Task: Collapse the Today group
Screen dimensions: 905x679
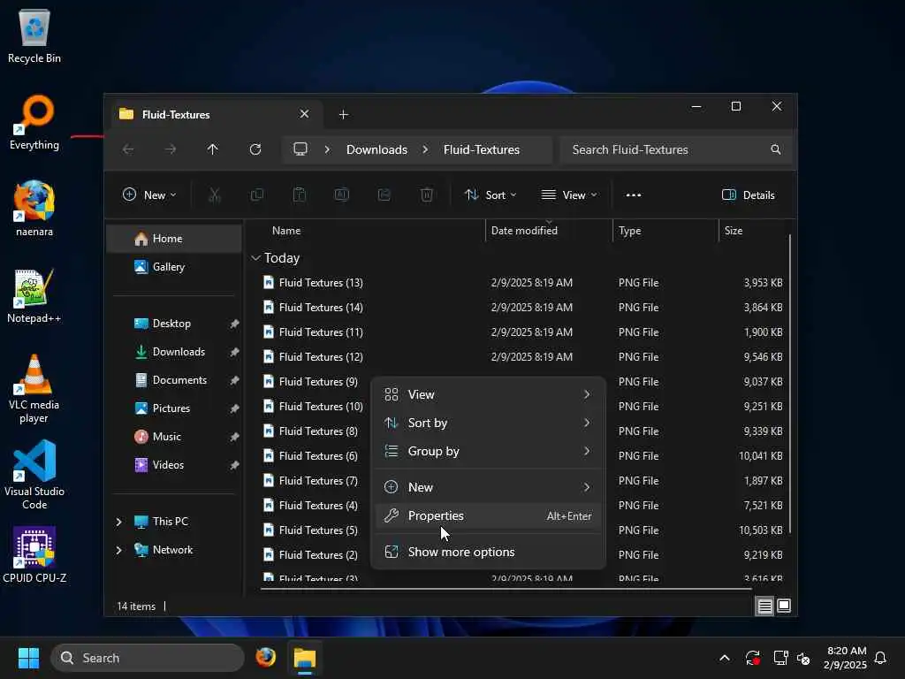Action: 255,258
